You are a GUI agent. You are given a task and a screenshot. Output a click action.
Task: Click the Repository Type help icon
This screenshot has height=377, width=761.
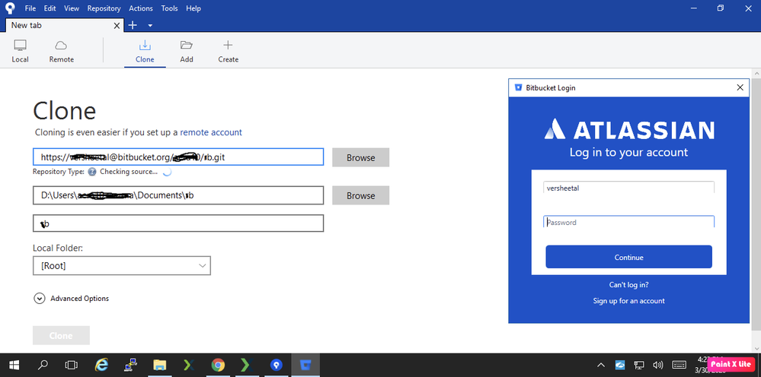[x=92, y=172]
